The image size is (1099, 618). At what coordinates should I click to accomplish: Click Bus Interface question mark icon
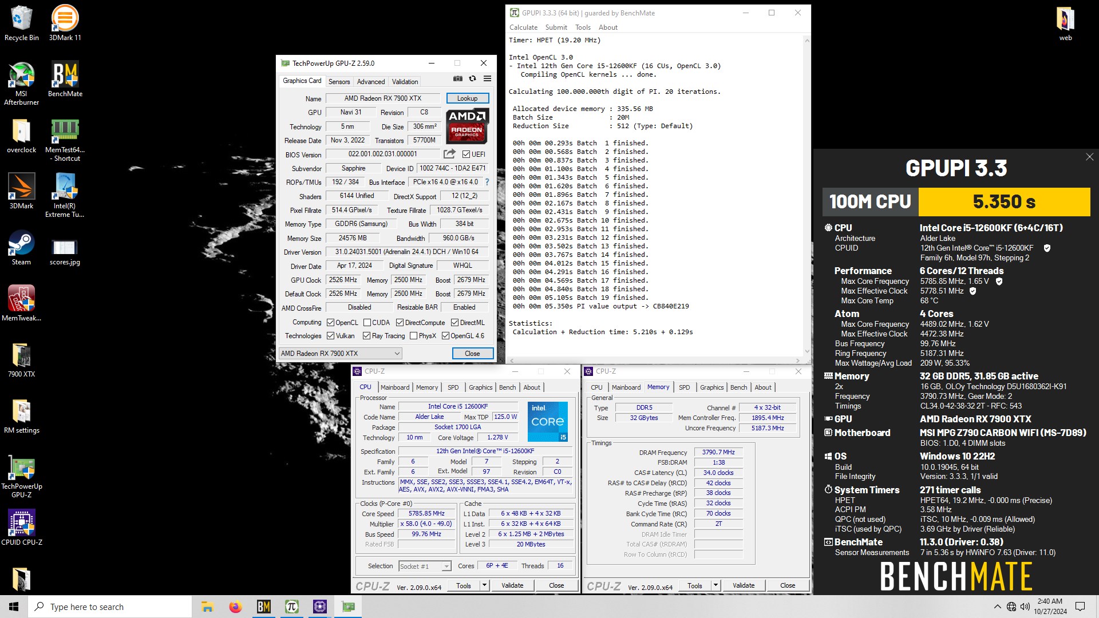pos(487,182)
